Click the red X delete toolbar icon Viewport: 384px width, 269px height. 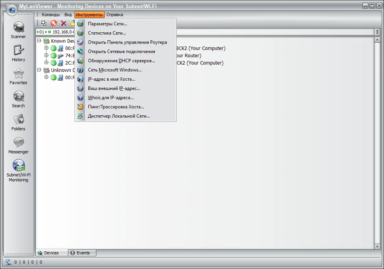pos(64,23)
